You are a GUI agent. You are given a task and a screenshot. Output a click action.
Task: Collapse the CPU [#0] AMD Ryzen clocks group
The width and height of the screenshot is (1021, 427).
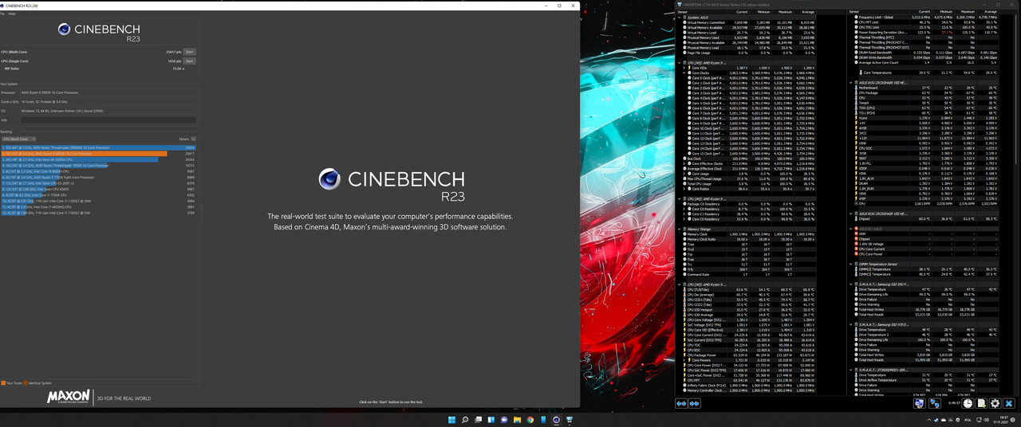click(x=679, y=63)
